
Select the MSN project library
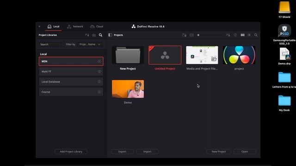pos(71,61)
